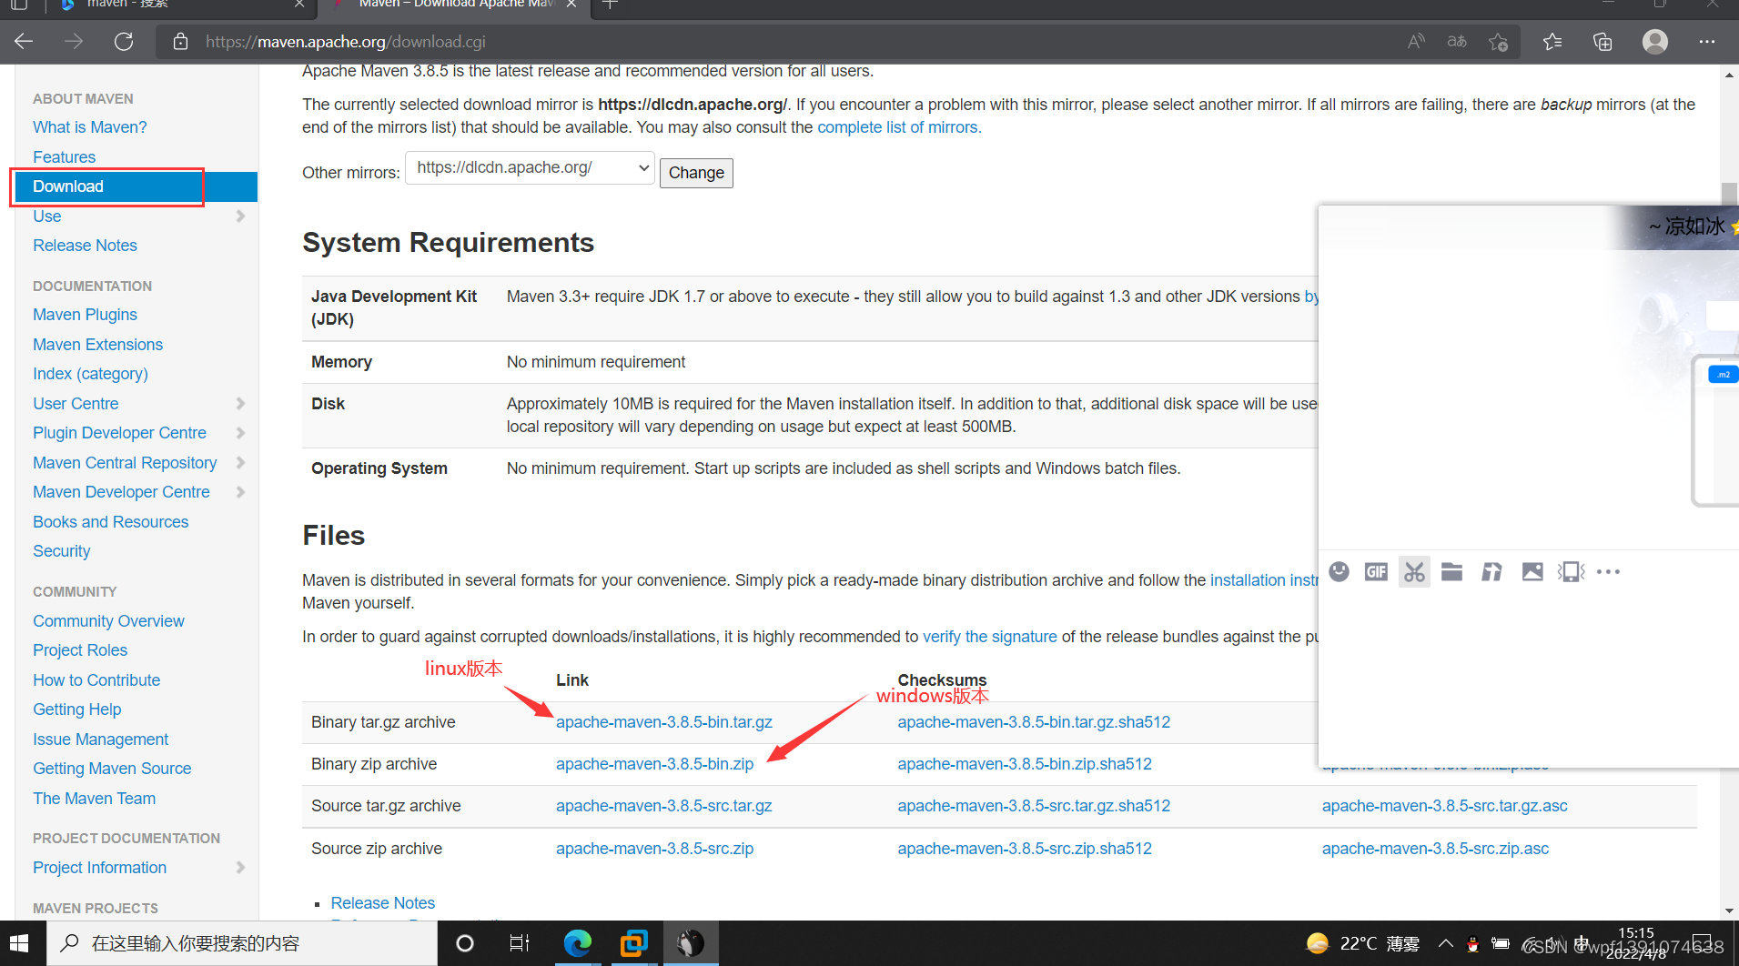1739x966 pixels.
Task: Open read aloud icon in address bar
Action: pyautogui.click(x=1416, y=42)
